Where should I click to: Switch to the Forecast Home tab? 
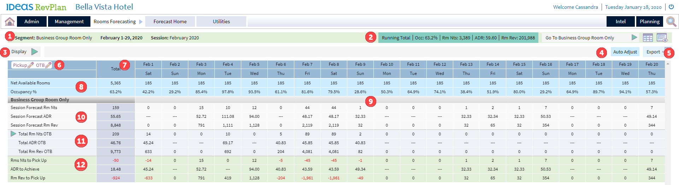pos(170,21)
